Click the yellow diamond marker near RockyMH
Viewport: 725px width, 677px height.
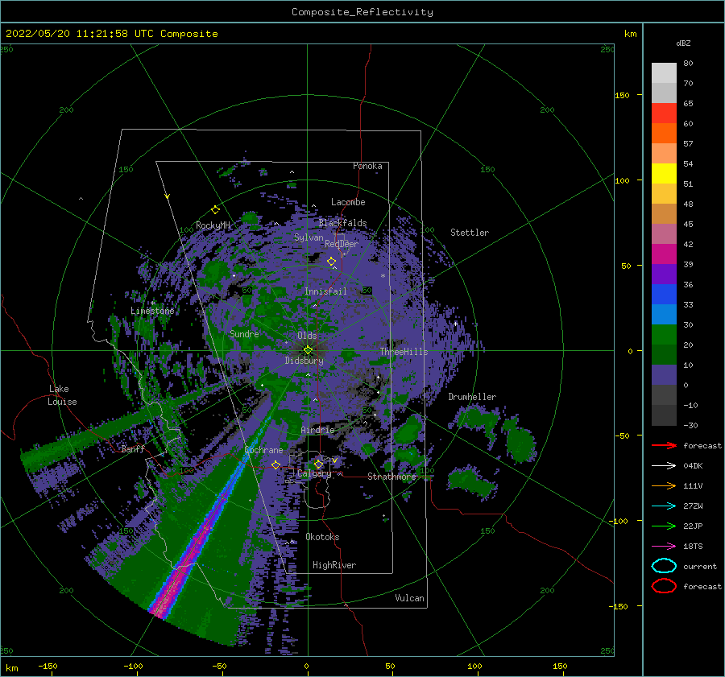[215, 210]
